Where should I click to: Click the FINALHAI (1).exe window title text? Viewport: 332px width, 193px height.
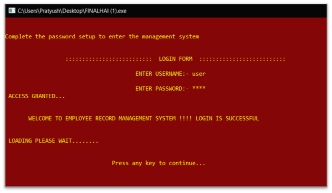click(x=72, y=11)
